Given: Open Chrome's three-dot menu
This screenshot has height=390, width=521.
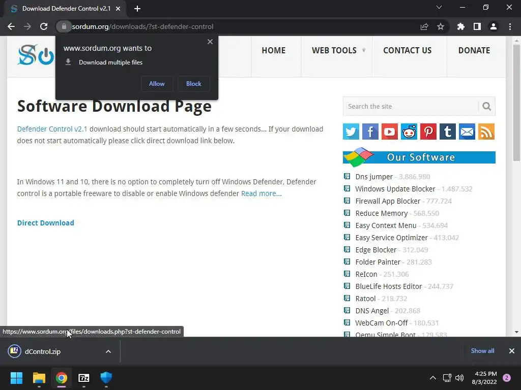Looking at the screenshot, I should (x=510, y=26).
